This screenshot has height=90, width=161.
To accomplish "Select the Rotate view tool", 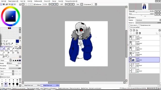I will point(7,44).
